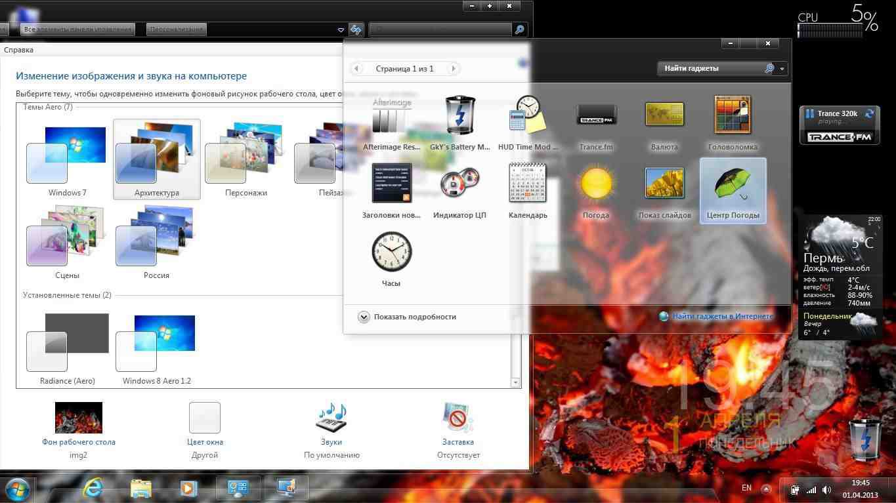The height and width of the screenshot is (503, 896).
Task: Select the Afterimage Res... gadget icon
Action: pos(391,115)
